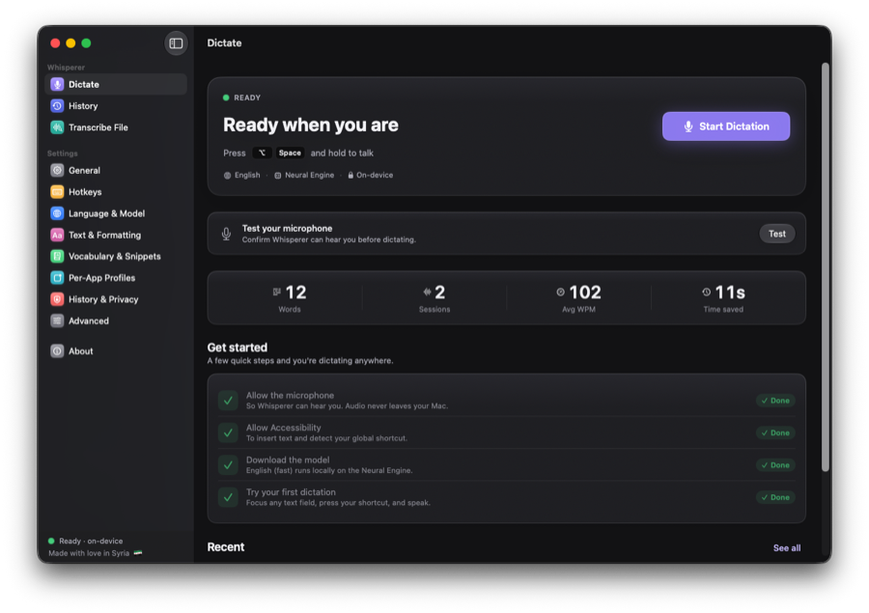This screenshot has width=869, height=613.
Task: Click the Advanced sliders icon
Action: tap(57, 320)
